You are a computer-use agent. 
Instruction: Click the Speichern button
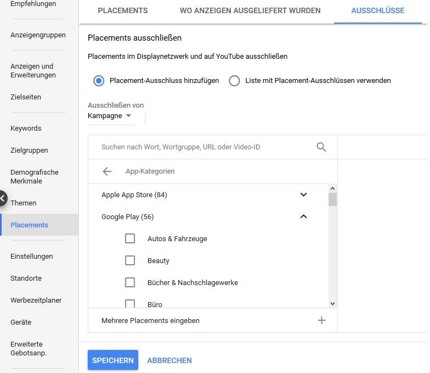click(113, 360)
